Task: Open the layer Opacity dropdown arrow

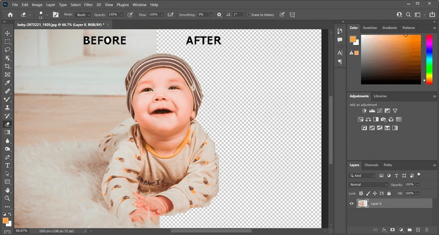Action: 418,184
